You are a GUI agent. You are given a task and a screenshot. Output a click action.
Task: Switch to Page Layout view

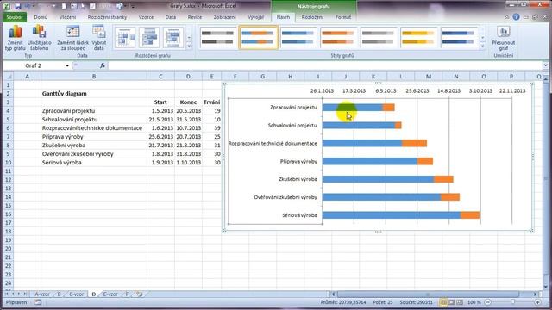click(451, 302)
